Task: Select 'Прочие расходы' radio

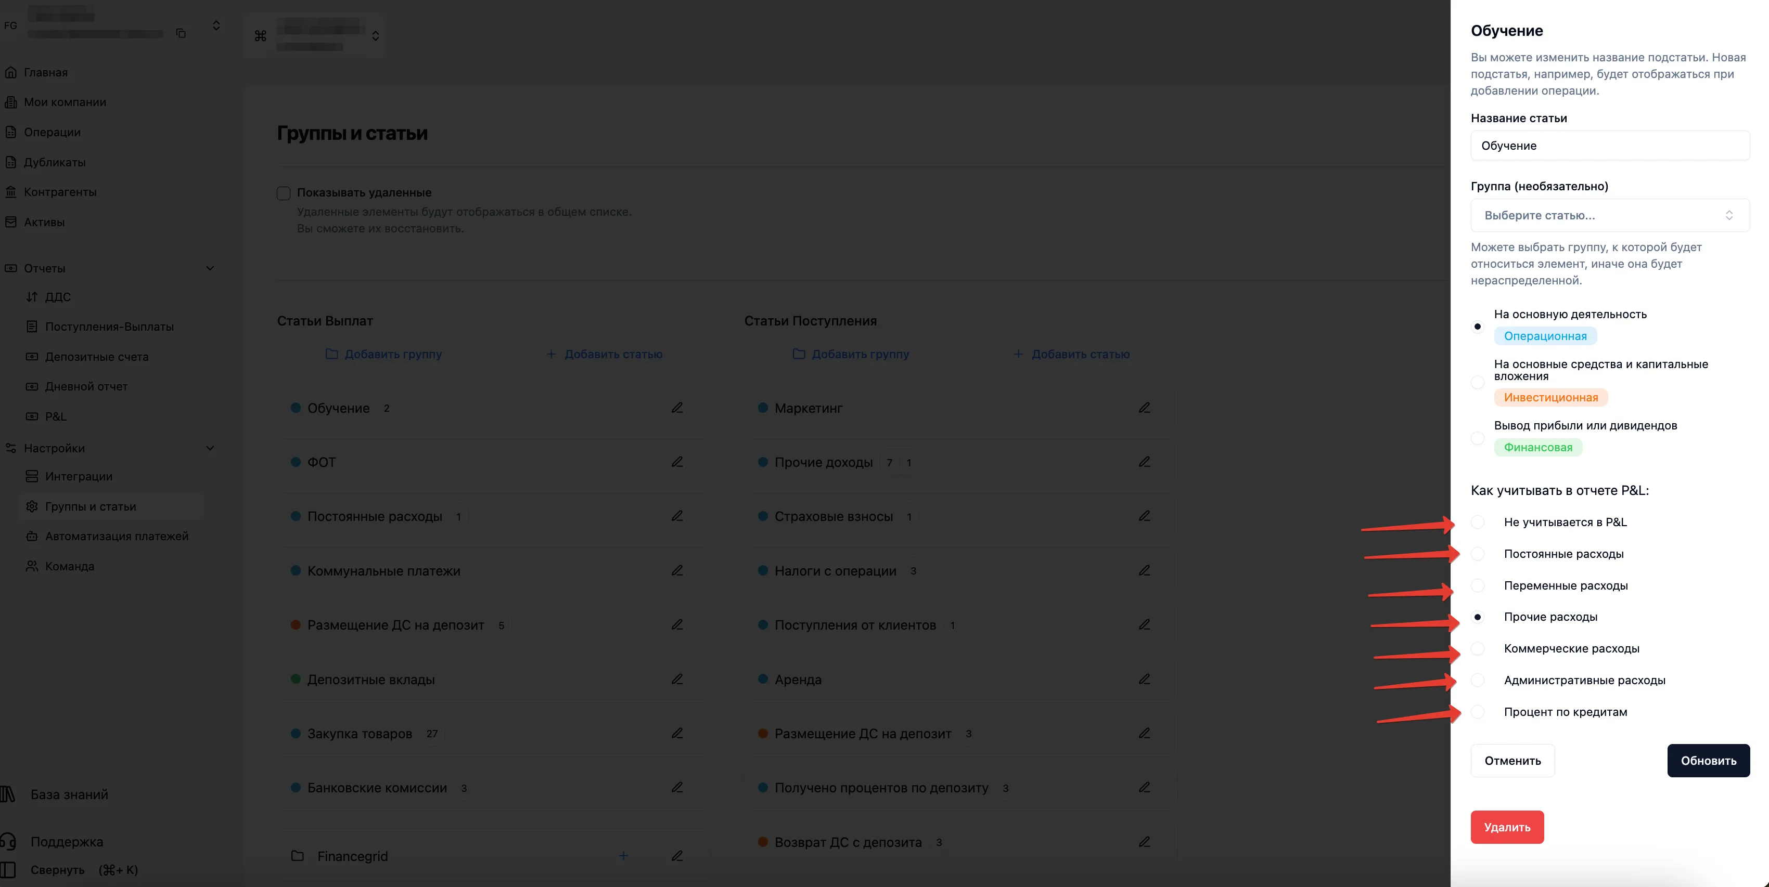Action: tap(1478, 617)
